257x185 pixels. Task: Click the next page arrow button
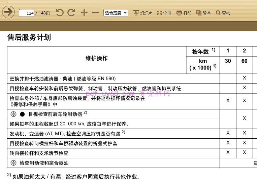coord(8,13)
